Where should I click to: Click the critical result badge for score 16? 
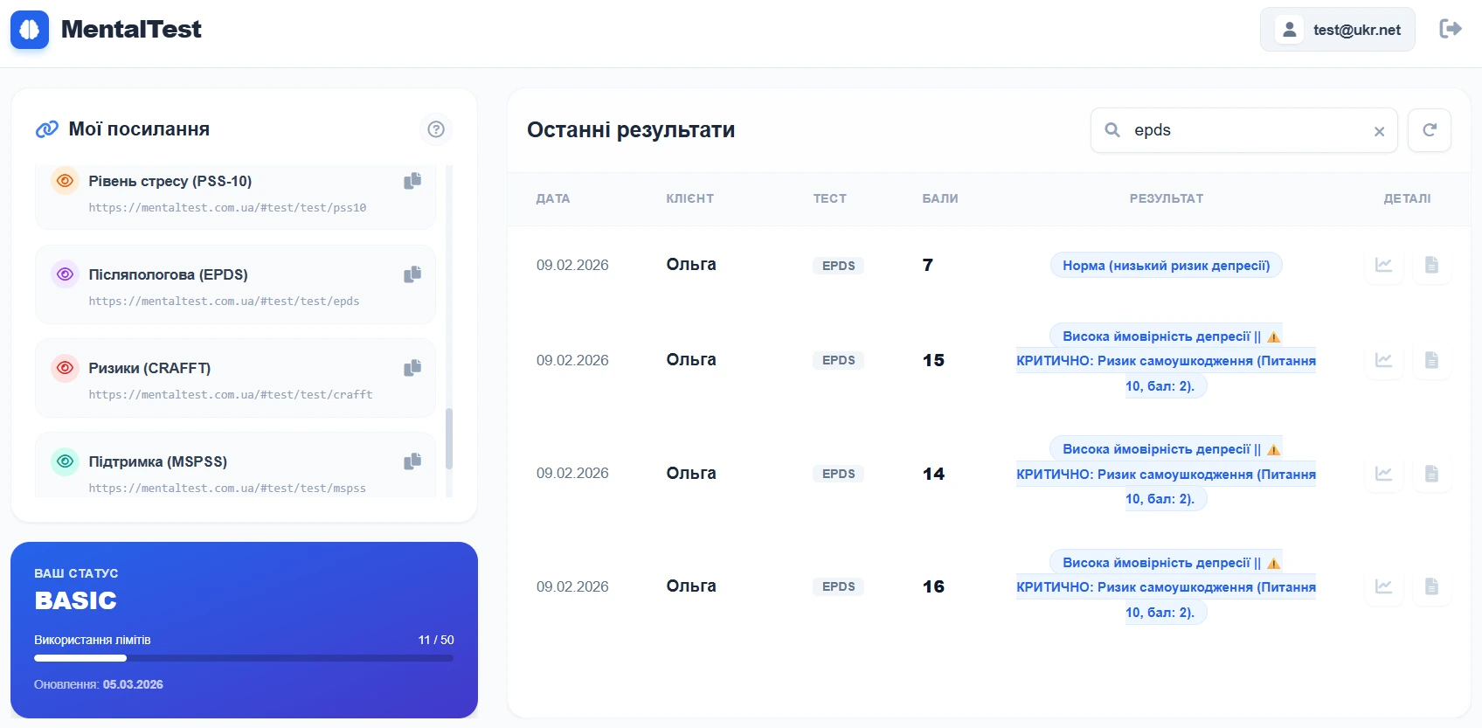point(1167,587)
